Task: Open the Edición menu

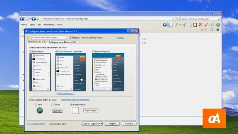Action: point(32,25)
